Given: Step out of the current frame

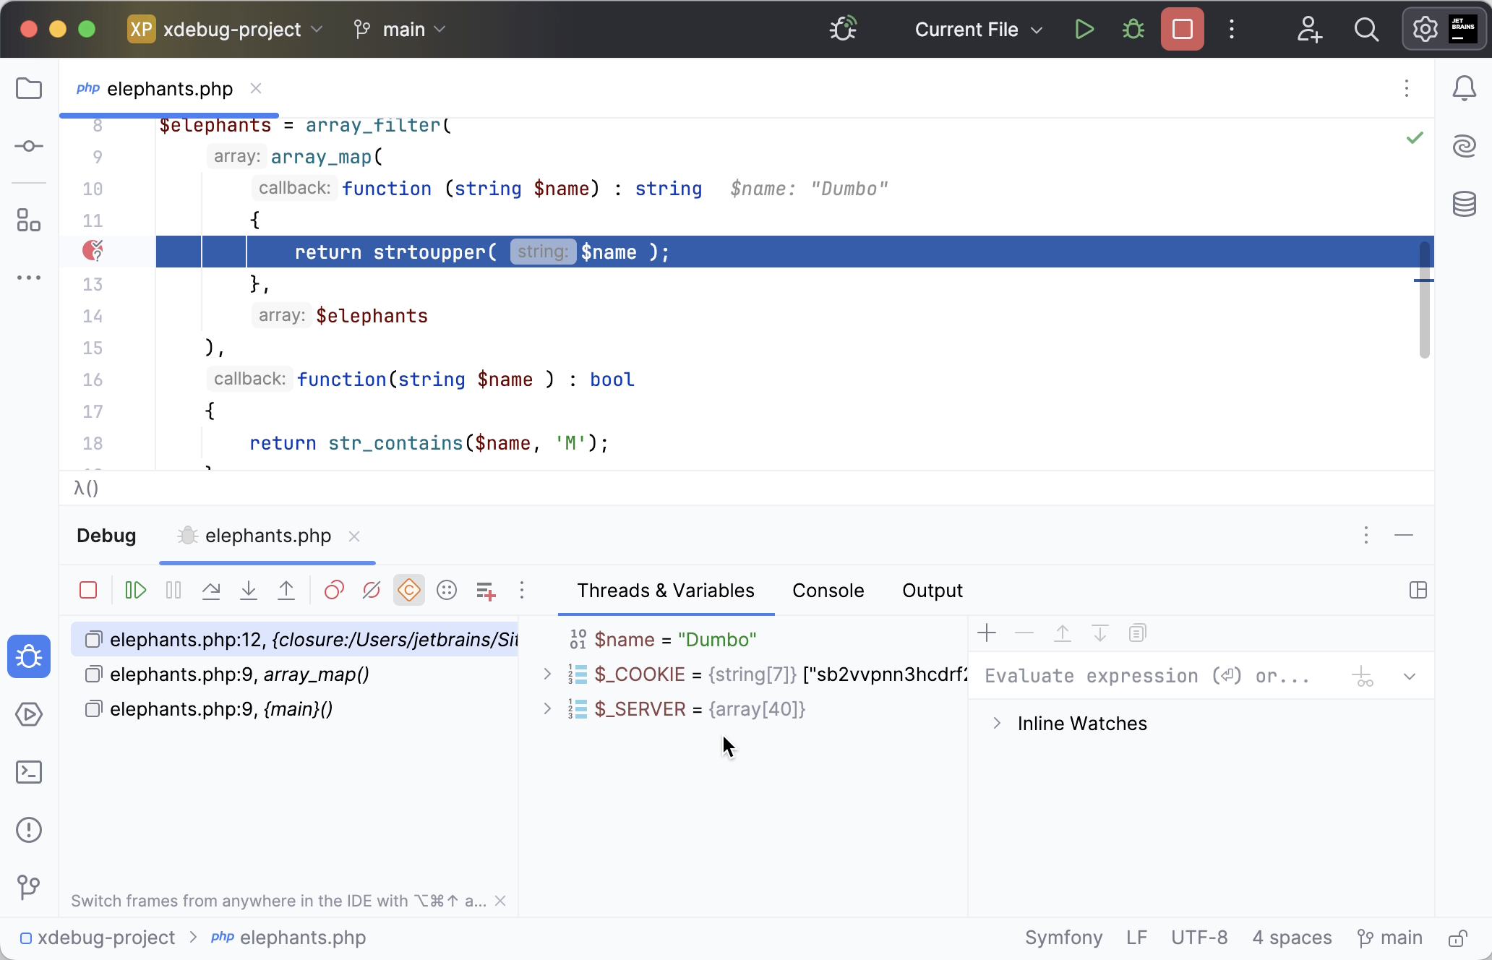Looking at the screenshot, I should coord(286,590).
